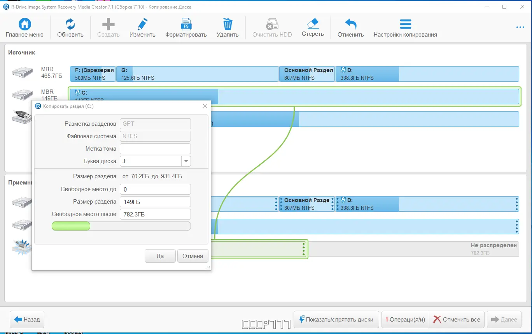The height and width of the screenshot is (334, 532).
Task: Confirm the dialog with Да
Action: tap(160, 256)
